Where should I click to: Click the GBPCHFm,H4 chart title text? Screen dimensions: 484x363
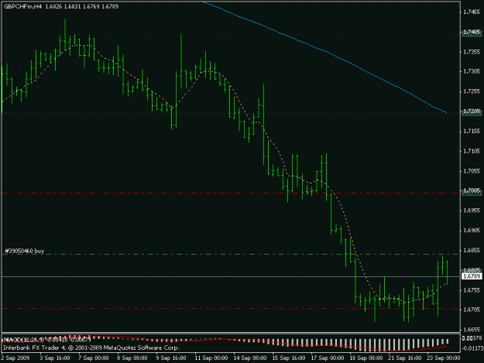point(22,6)
